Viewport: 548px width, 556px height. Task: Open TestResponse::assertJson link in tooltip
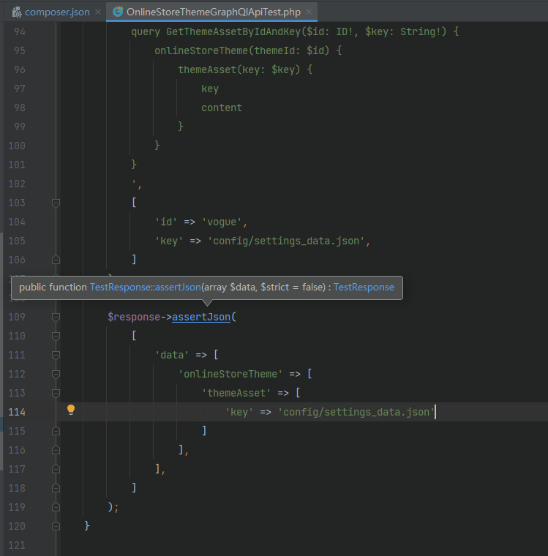145,288
